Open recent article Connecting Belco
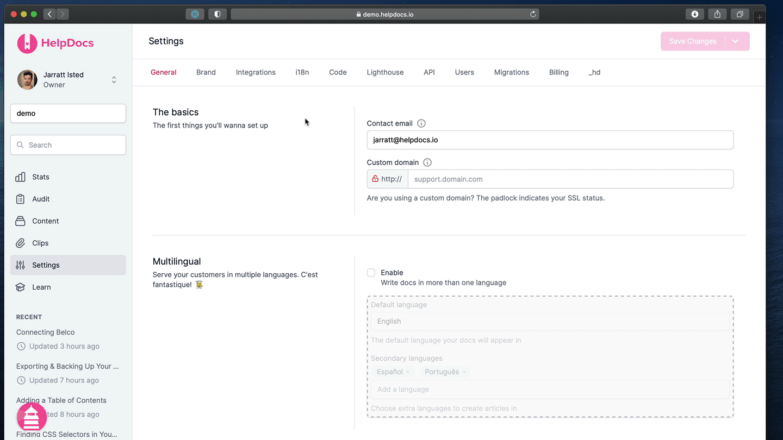783x440 pixels. 45,332
